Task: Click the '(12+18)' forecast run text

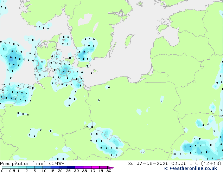Action: pos(211,164)
